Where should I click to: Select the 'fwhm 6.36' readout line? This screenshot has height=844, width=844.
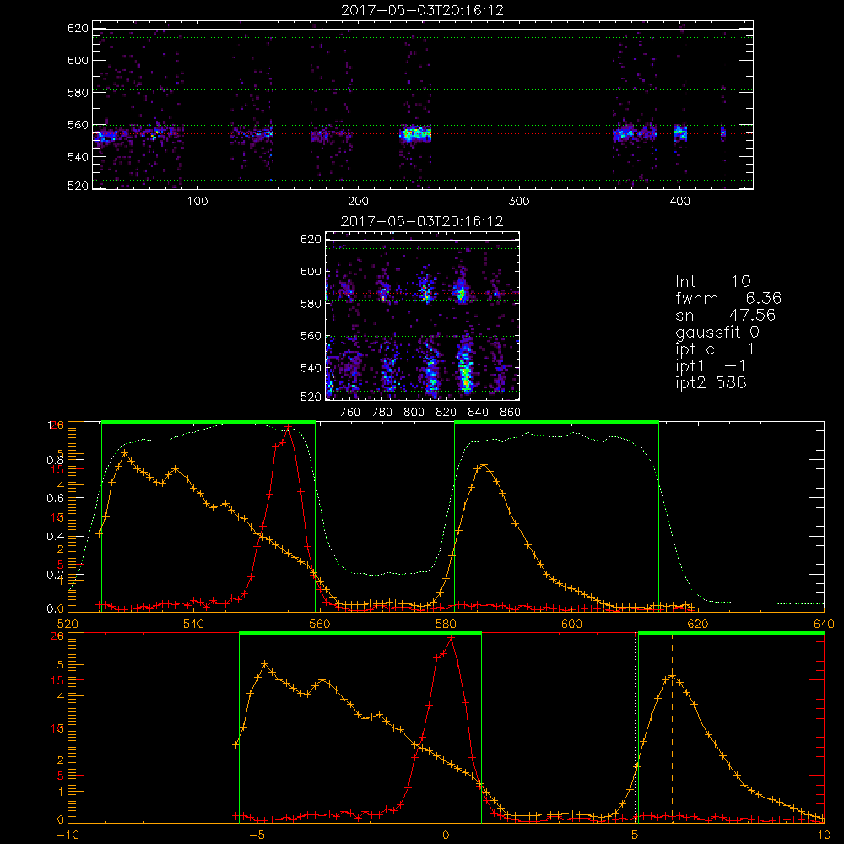728,298
